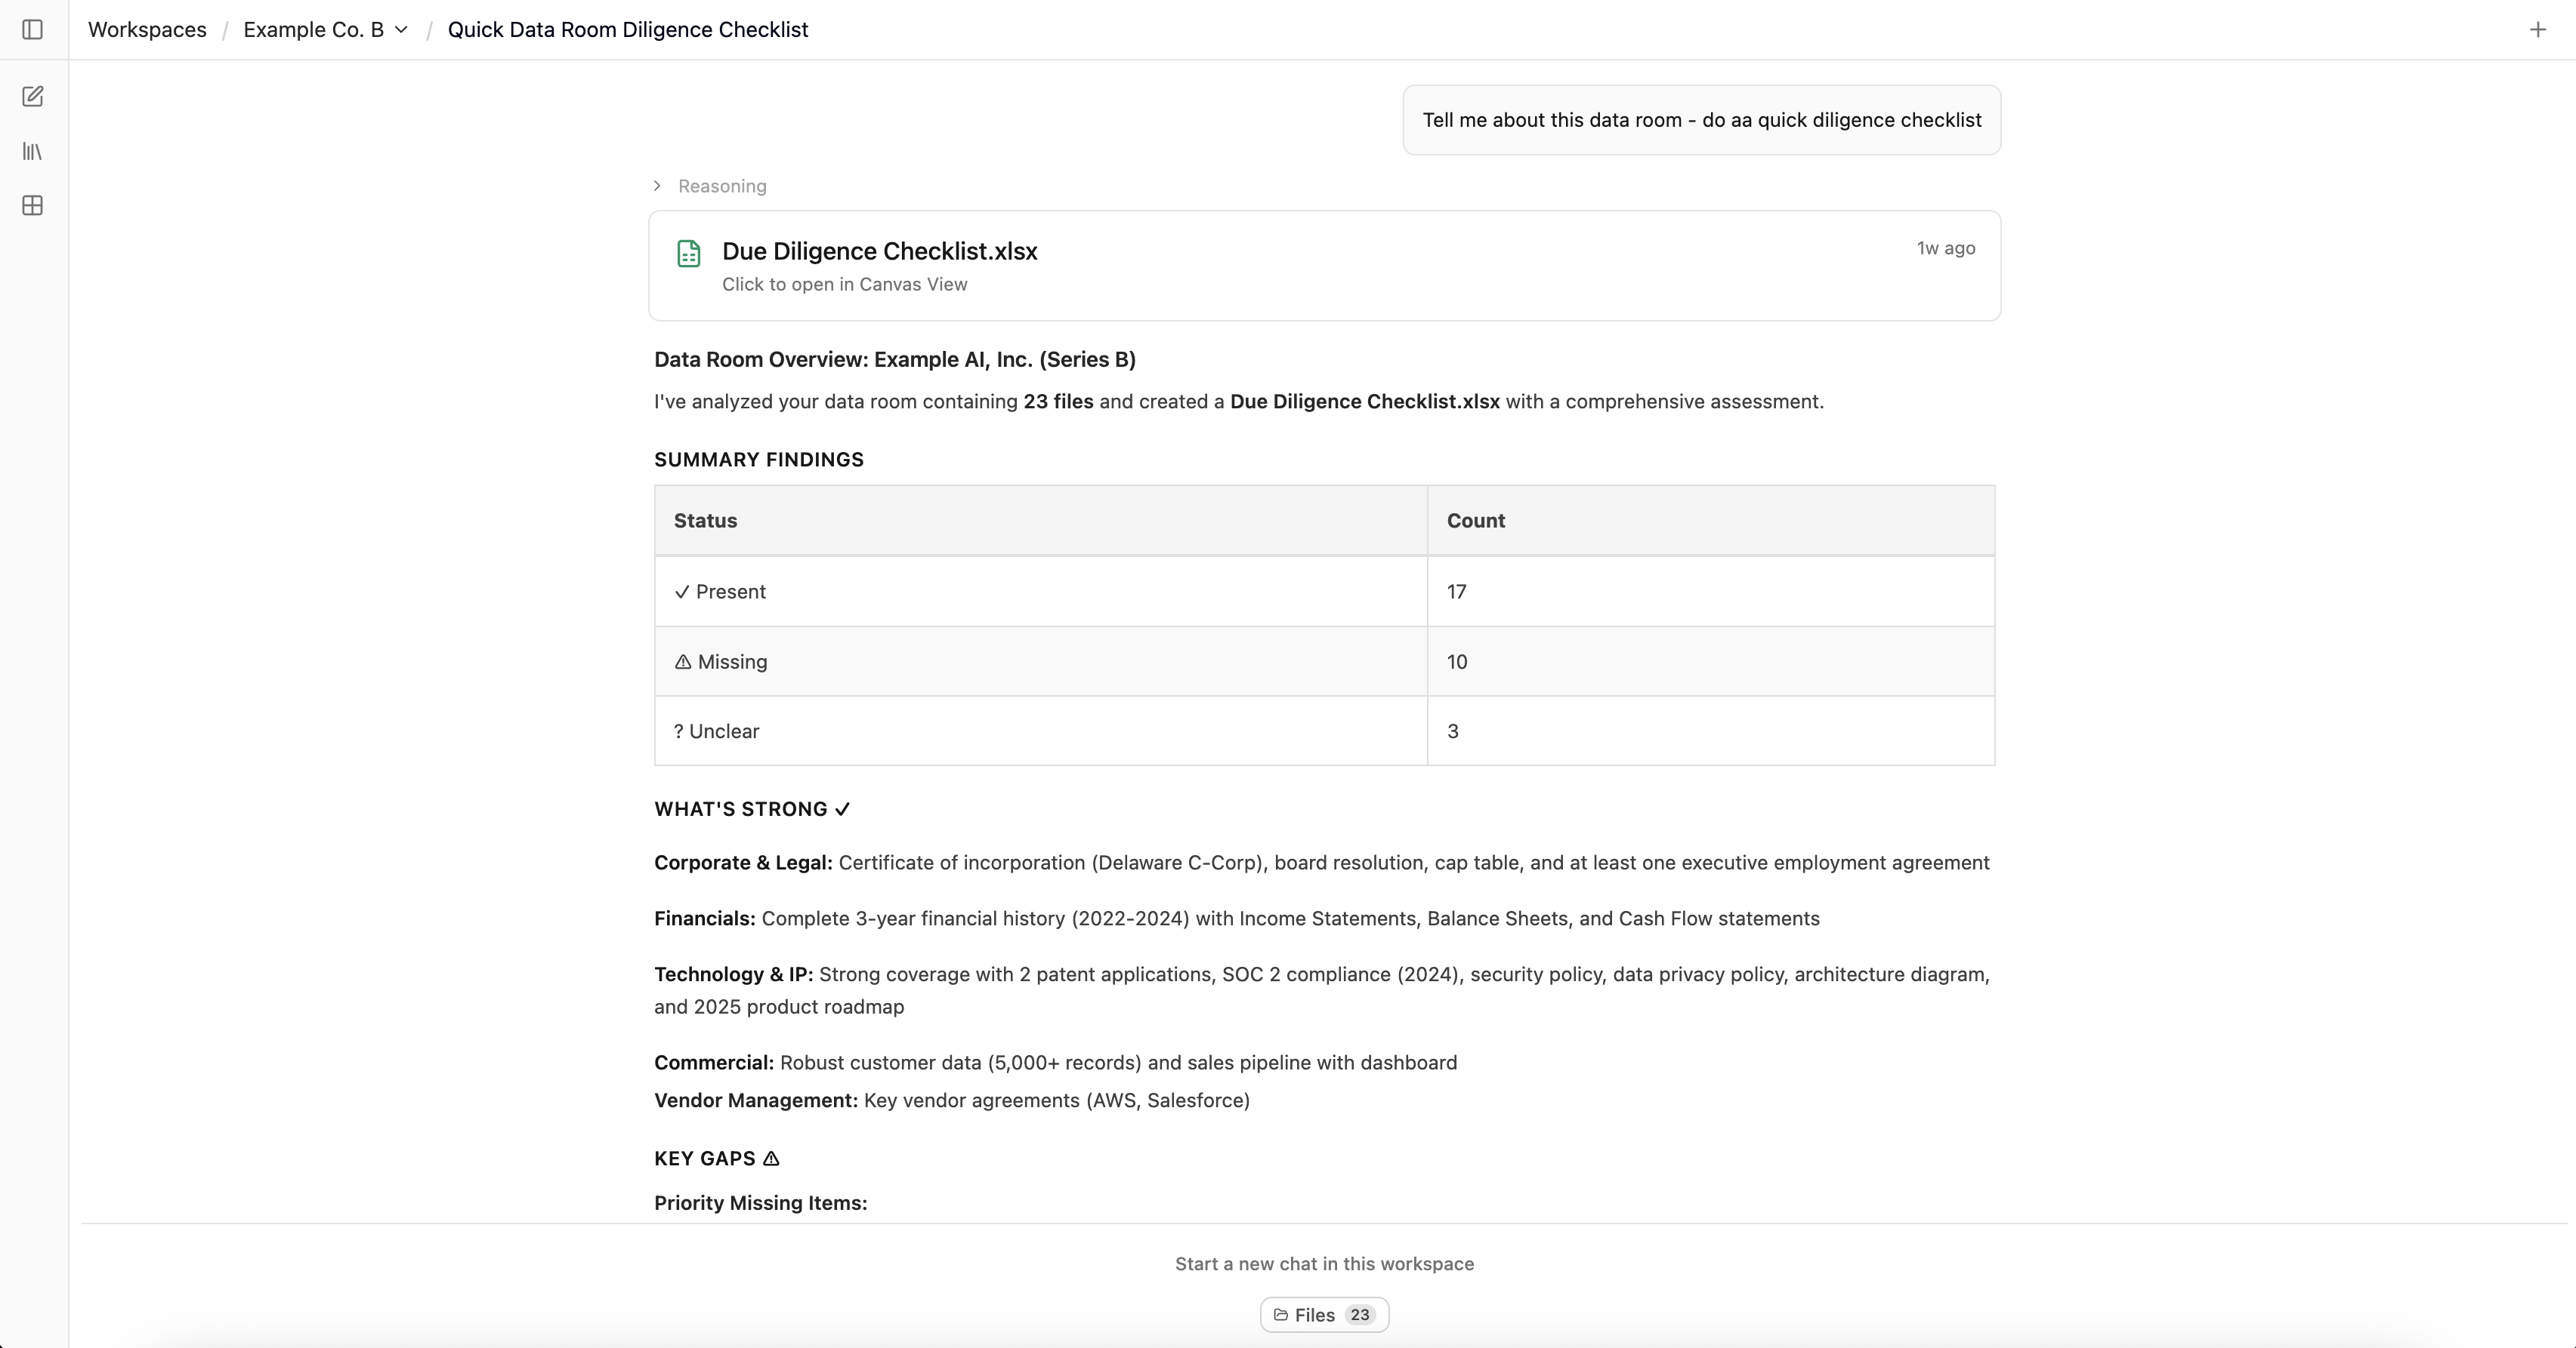Image resolution: width=2576 pixels, height=1348 pixels.
Task: Open the grid view icon in the sidebar
Action: 33,206
